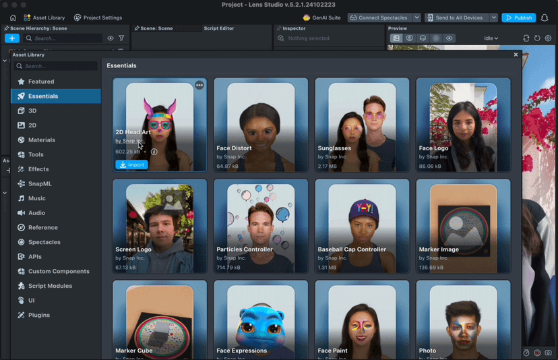Select Materials category in Asset Library
The height and width of the screenshot is (360, 558).
pos(42,140)
